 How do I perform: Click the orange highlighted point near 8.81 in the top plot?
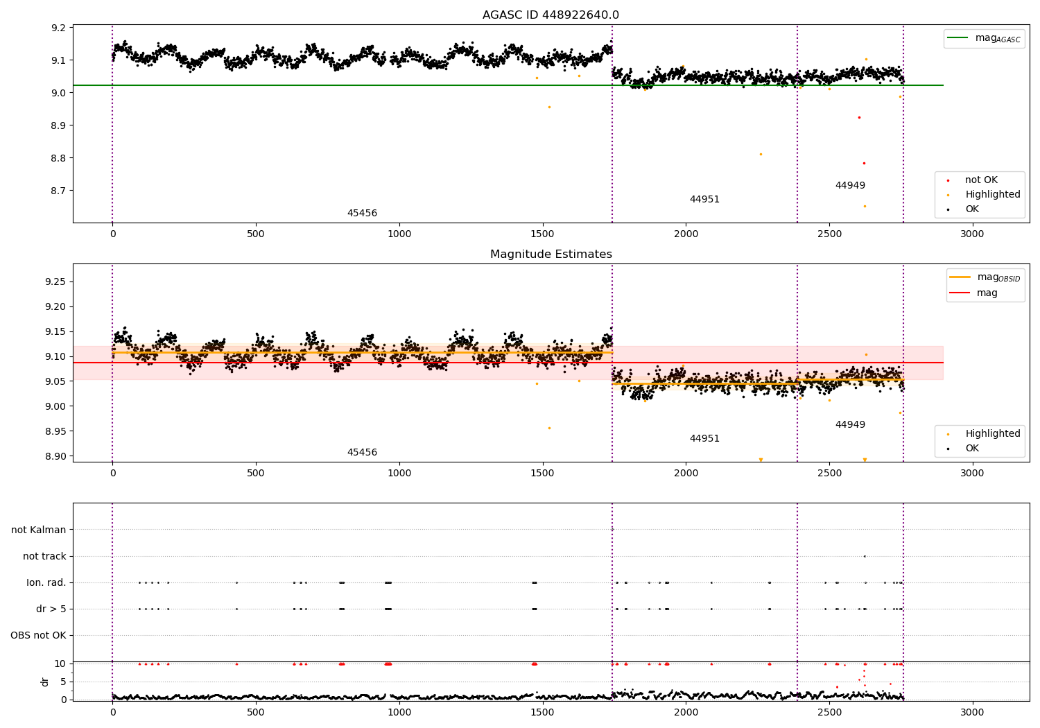pyautogui.click(x=761, y=154)
